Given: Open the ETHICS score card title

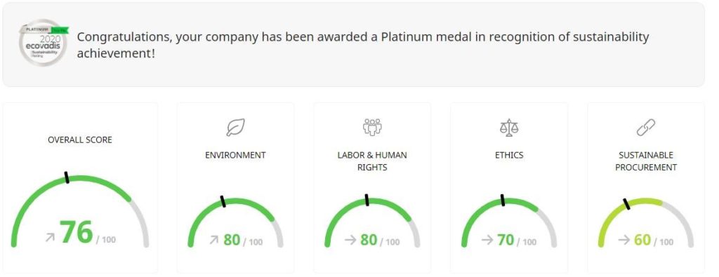Looking at the screenshot, I should (509, 155).
